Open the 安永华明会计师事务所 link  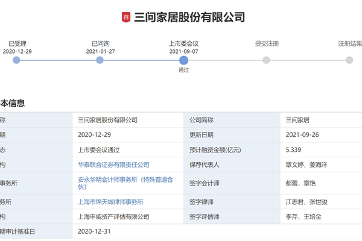pos(125,183)
